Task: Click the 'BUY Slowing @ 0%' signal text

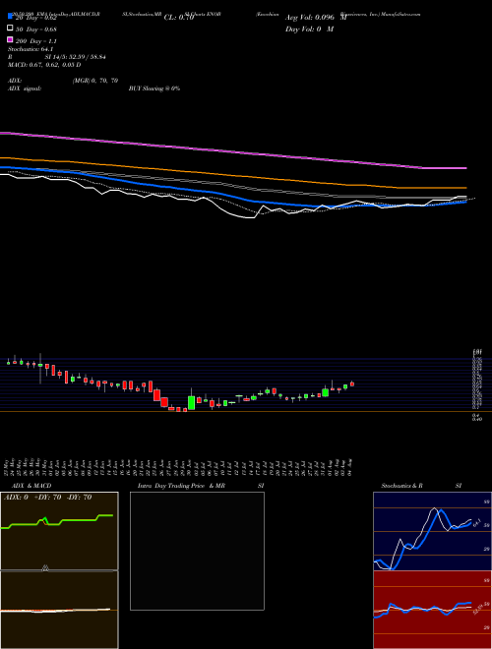Action: pos(154,88)
